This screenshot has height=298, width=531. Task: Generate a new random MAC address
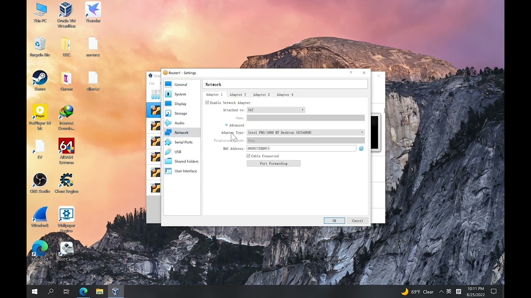(361, 149)
